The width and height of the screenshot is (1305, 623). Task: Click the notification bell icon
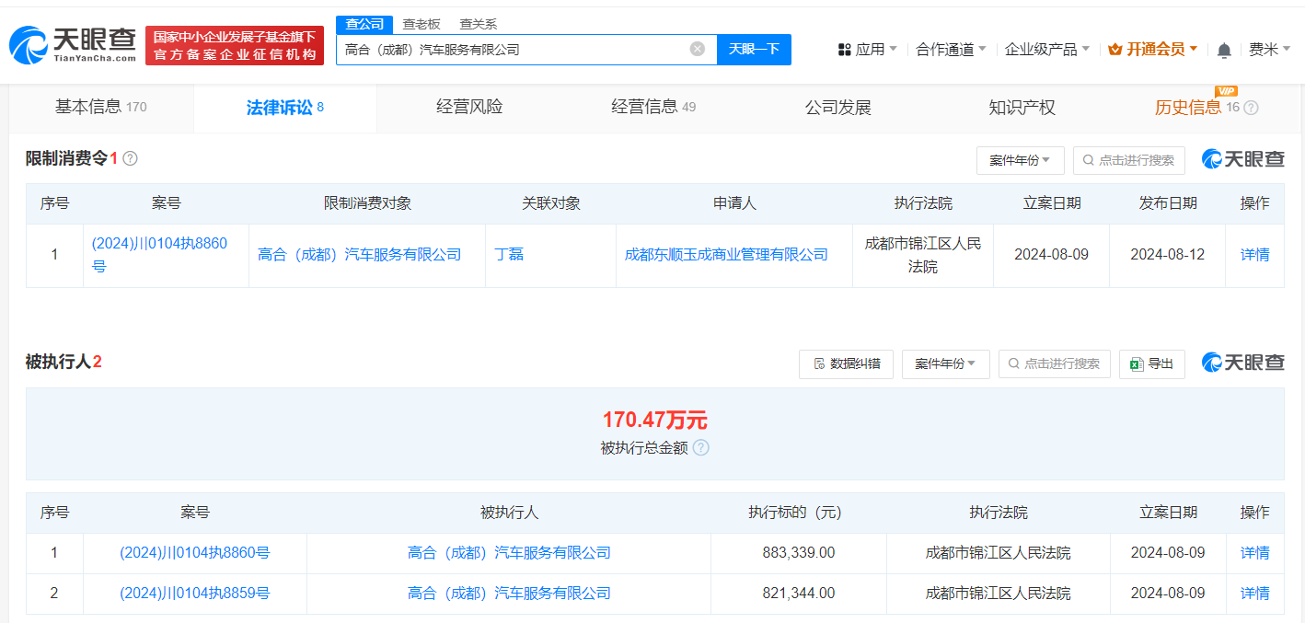click(x=1224, y=49)
